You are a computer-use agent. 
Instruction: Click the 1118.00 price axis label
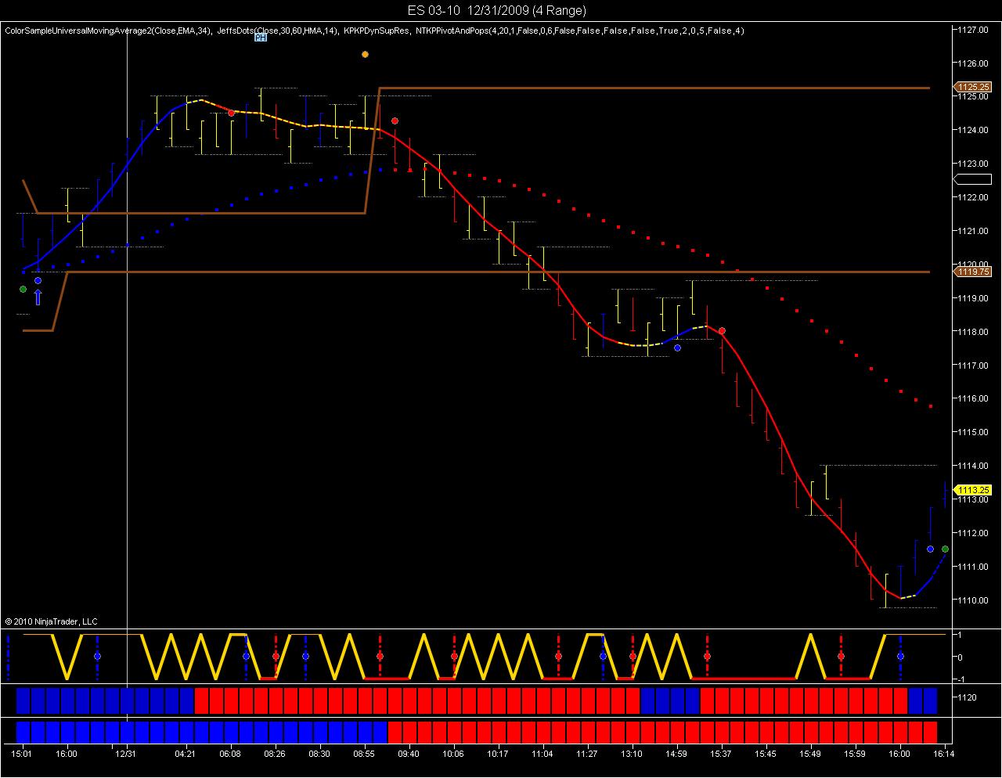(x=972, y=332)
